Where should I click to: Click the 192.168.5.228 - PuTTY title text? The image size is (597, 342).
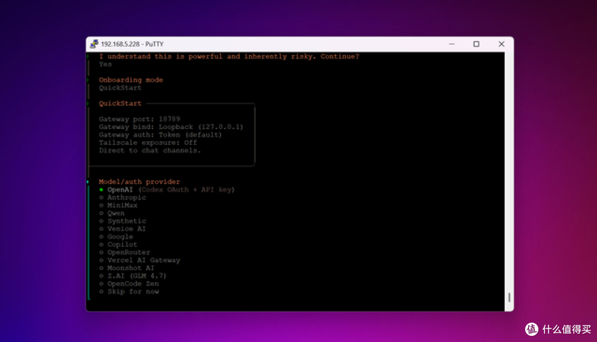(132, 44)
